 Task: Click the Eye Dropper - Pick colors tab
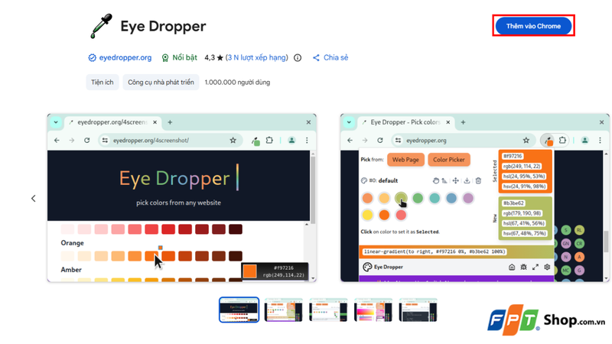405,122
